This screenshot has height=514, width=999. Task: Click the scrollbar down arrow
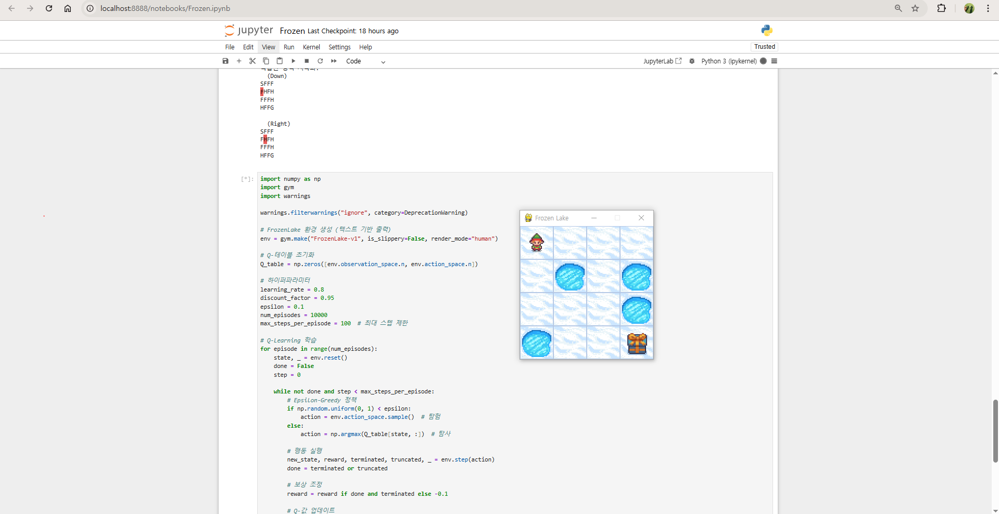pos(995,510)
